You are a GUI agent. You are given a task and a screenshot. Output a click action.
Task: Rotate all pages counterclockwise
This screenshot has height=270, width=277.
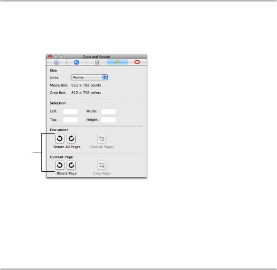pos(60,139)
